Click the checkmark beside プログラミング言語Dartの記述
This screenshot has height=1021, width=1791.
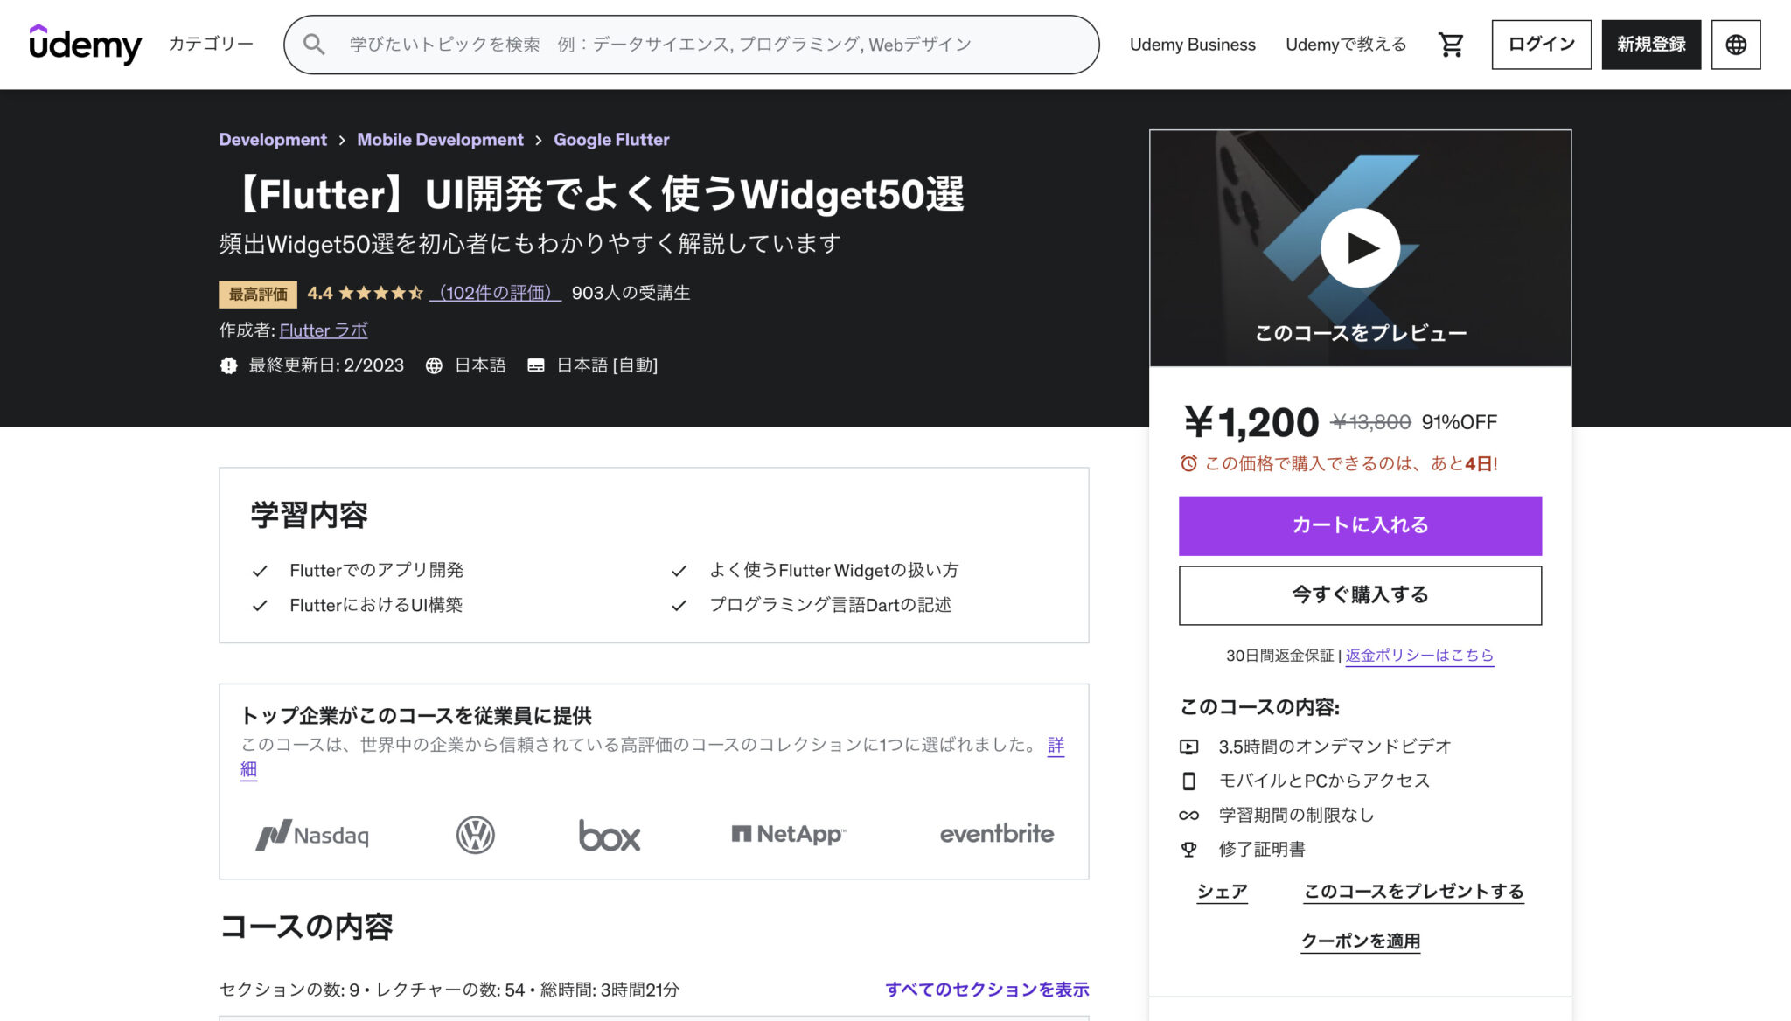click(x=679, y=604)
